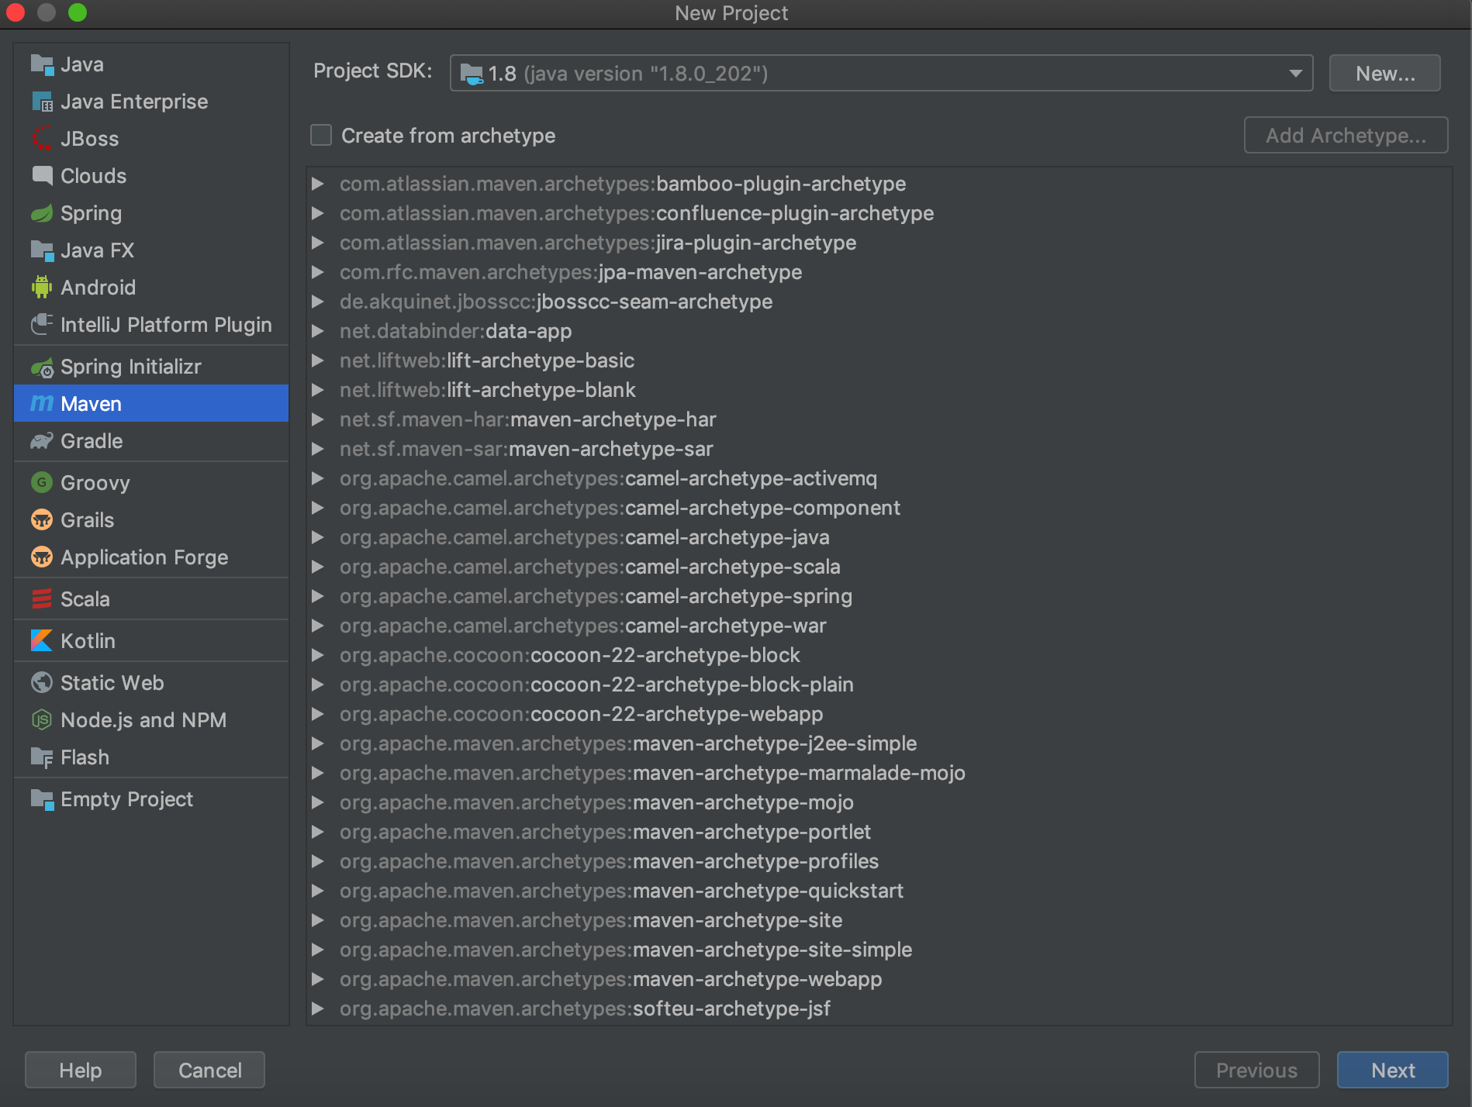Select camel-archetype-scala row text

click(590, 567)
